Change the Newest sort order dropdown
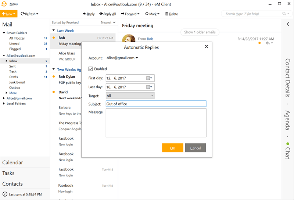Viewport: 294px width, 200px height. [108, 22]
